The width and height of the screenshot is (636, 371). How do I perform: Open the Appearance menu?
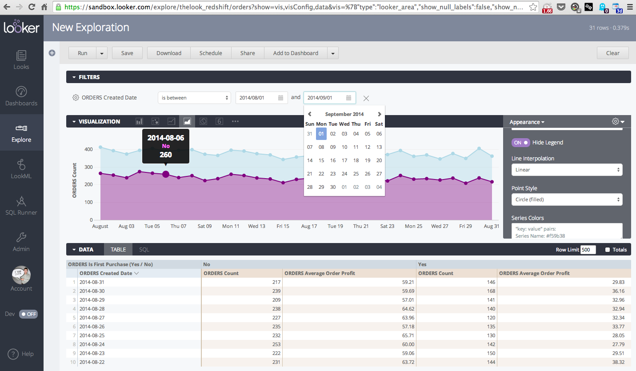click(x=527, y=122)
